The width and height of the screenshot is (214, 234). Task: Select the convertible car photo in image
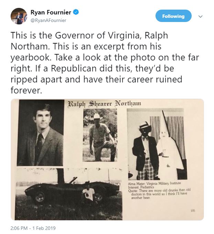click(69, 194)
